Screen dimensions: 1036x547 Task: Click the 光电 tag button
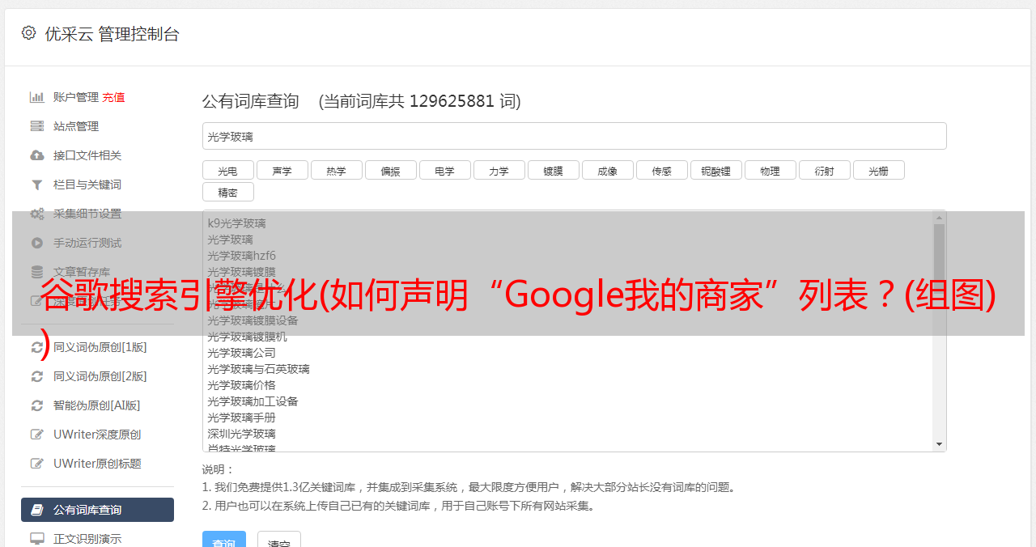pos(228,170)
